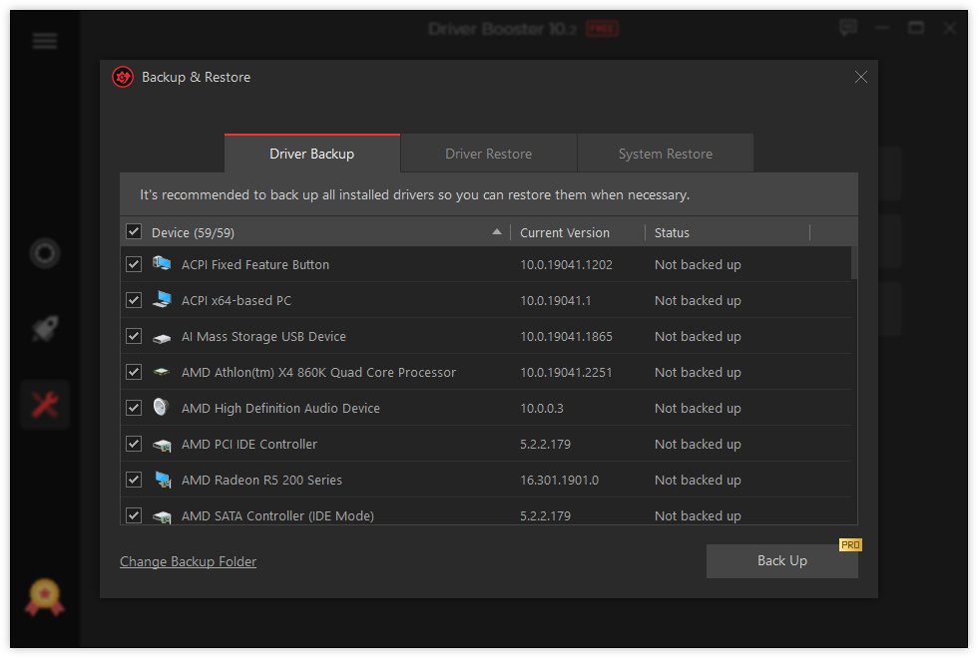
Task: Click version 16.301.1901.0
Action: [x=560, y=480]
